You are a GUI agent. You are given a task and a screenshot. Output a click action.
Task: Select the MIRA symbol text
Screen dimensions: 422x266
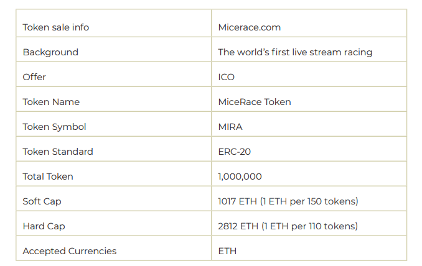click(230, 127)
